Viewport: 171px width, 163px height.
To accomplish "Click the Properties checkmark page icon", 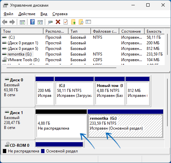I will [66, 22].
